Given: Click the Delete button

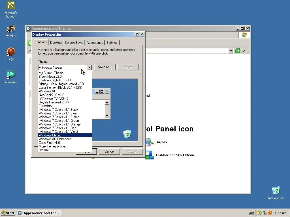Looking at the screenshot, I should click(128, 67).
